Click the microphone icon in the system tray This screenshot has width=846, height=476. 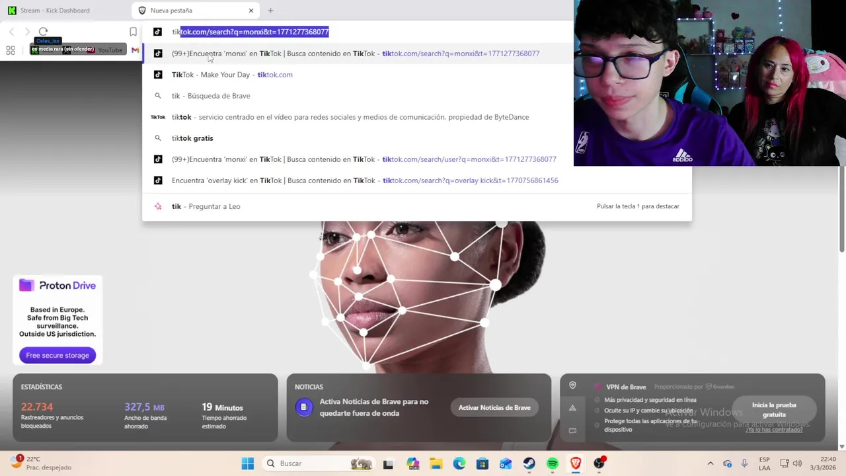tap(744, 463)
